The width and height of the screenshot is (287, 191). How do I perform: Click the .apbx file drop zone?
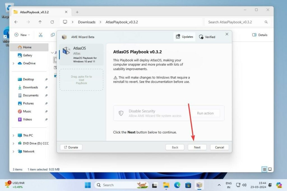pos(81,80)
